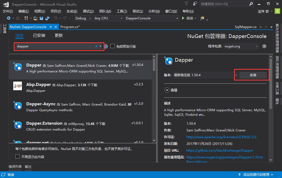
Task: Check the 不再显示此内容 checkbox
Action: tap(18, 156)
